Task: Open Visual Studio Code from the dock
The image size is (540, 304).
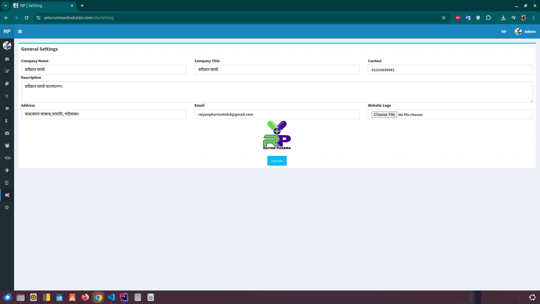Action: click(x=111, y=297)
